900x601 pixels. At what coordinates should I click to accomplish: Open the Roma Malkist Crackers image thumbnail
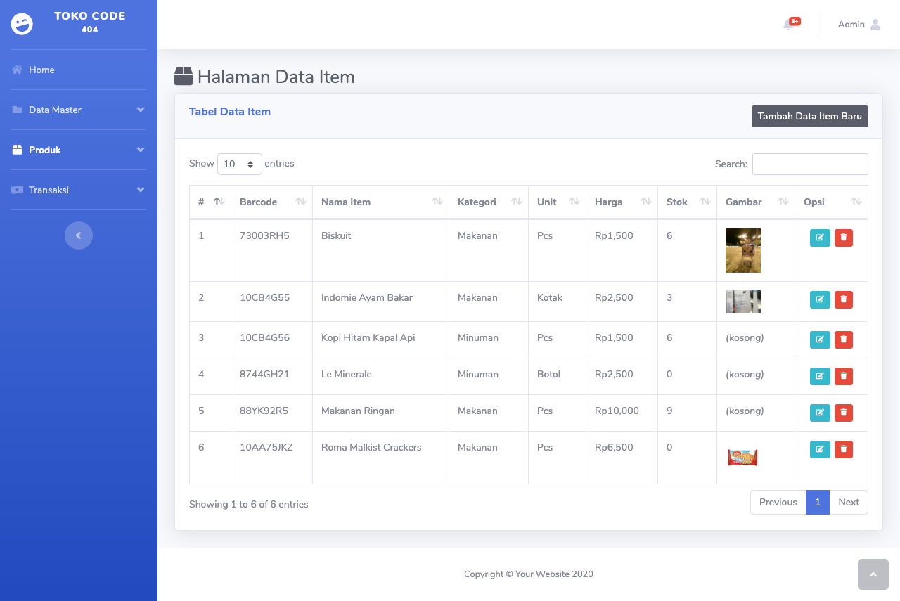click(x=743, y=458)
